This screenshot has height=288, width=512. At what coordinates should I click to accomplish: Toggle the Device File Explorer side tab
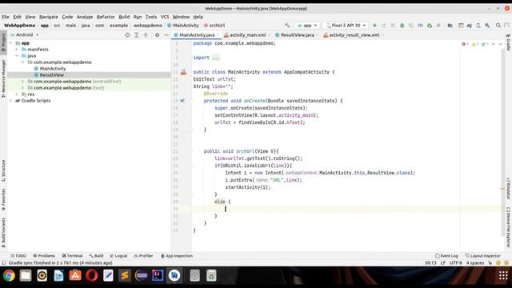coord(509,228)
